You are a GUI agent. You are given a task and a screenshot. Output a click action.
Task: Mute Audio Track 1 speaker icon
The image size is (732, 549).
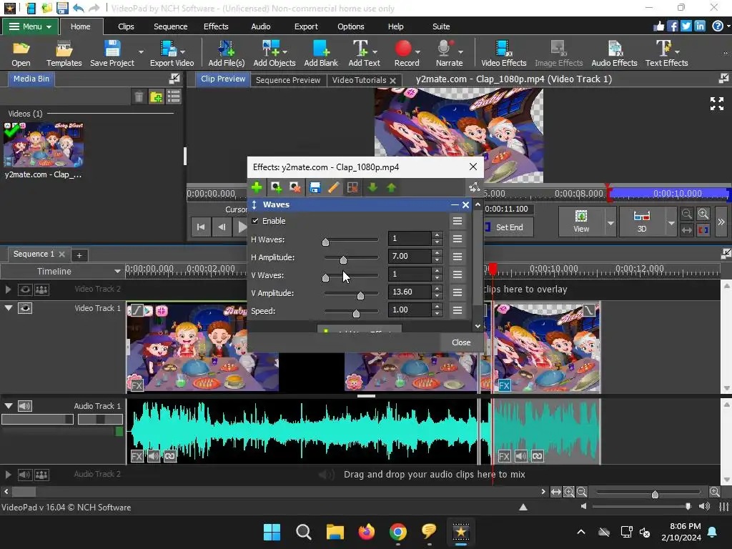click(25, 406)
